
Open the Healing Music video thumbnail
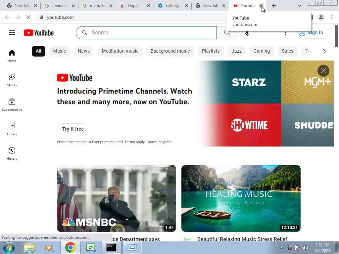click(x=241, y=198)
